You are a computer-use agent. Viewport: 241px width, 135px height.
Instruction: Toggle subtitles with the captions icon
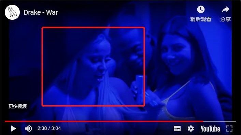click(x=177, y=129)
